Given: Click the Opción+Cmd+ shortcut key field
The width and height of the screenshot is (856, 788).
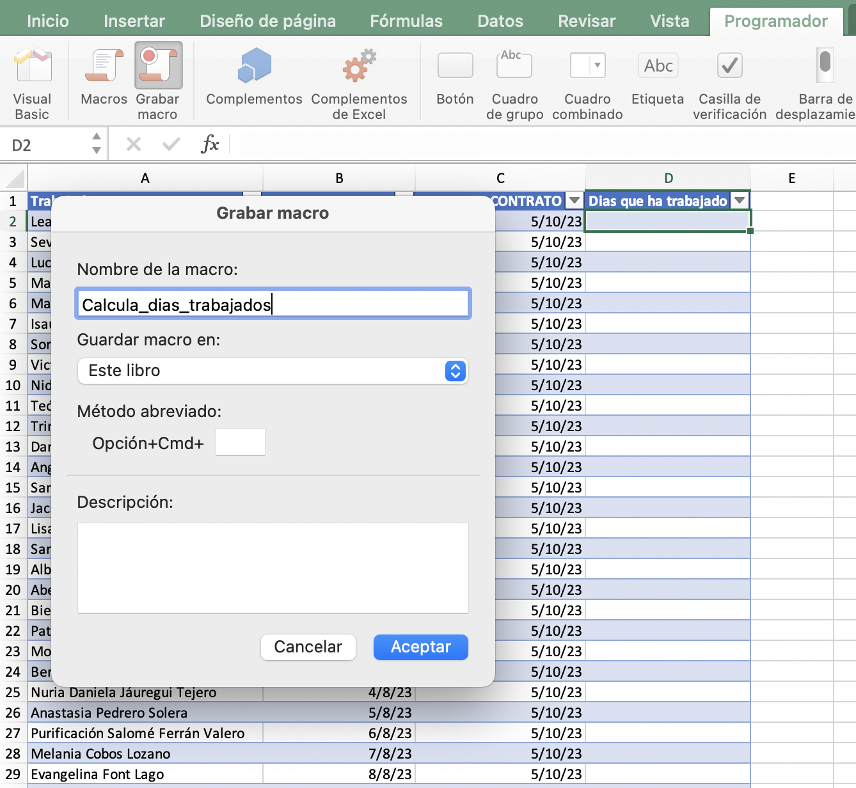Looking at the screenshot, I should [241, 442].
